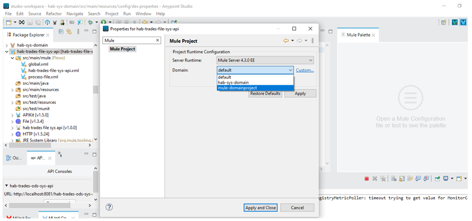Select hab-trades-file-sys-api.xml file
The width and height of the screenshot is (472, 221).
point(54,70)
